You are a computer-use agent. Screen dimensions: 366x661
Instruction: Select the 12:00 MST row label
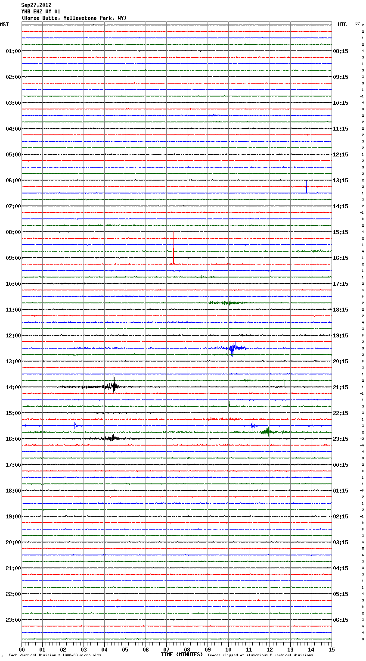13,336
